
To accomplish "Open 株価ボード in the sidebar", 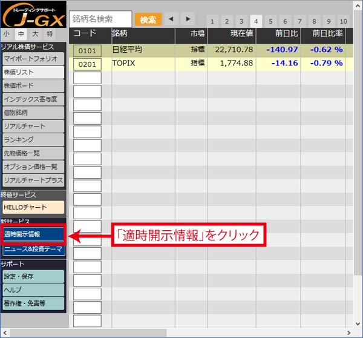I will [32, 86].
